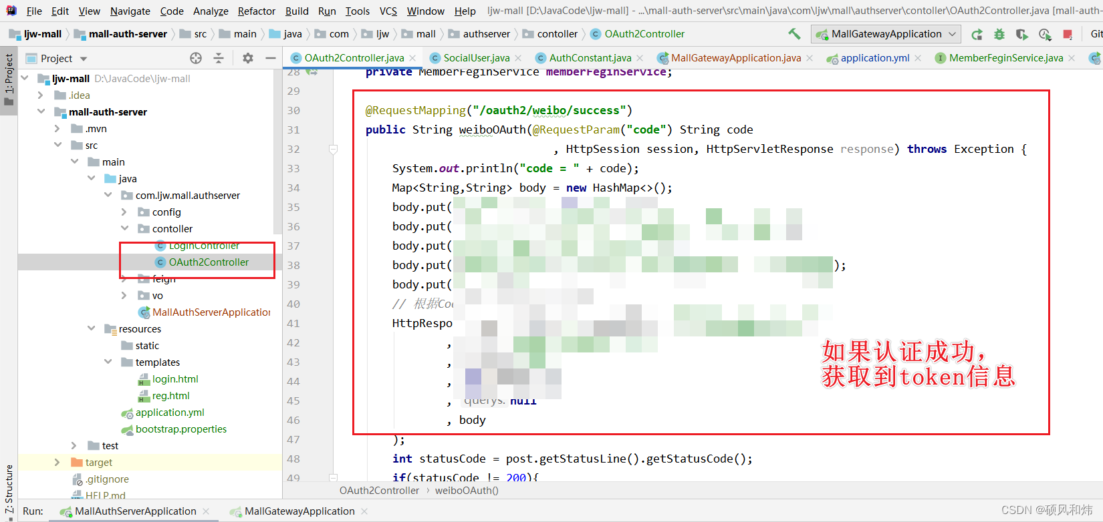Screen dimensions: 1103x522
Task: Select login.html in templates
Action: click(x=175, y=378)
